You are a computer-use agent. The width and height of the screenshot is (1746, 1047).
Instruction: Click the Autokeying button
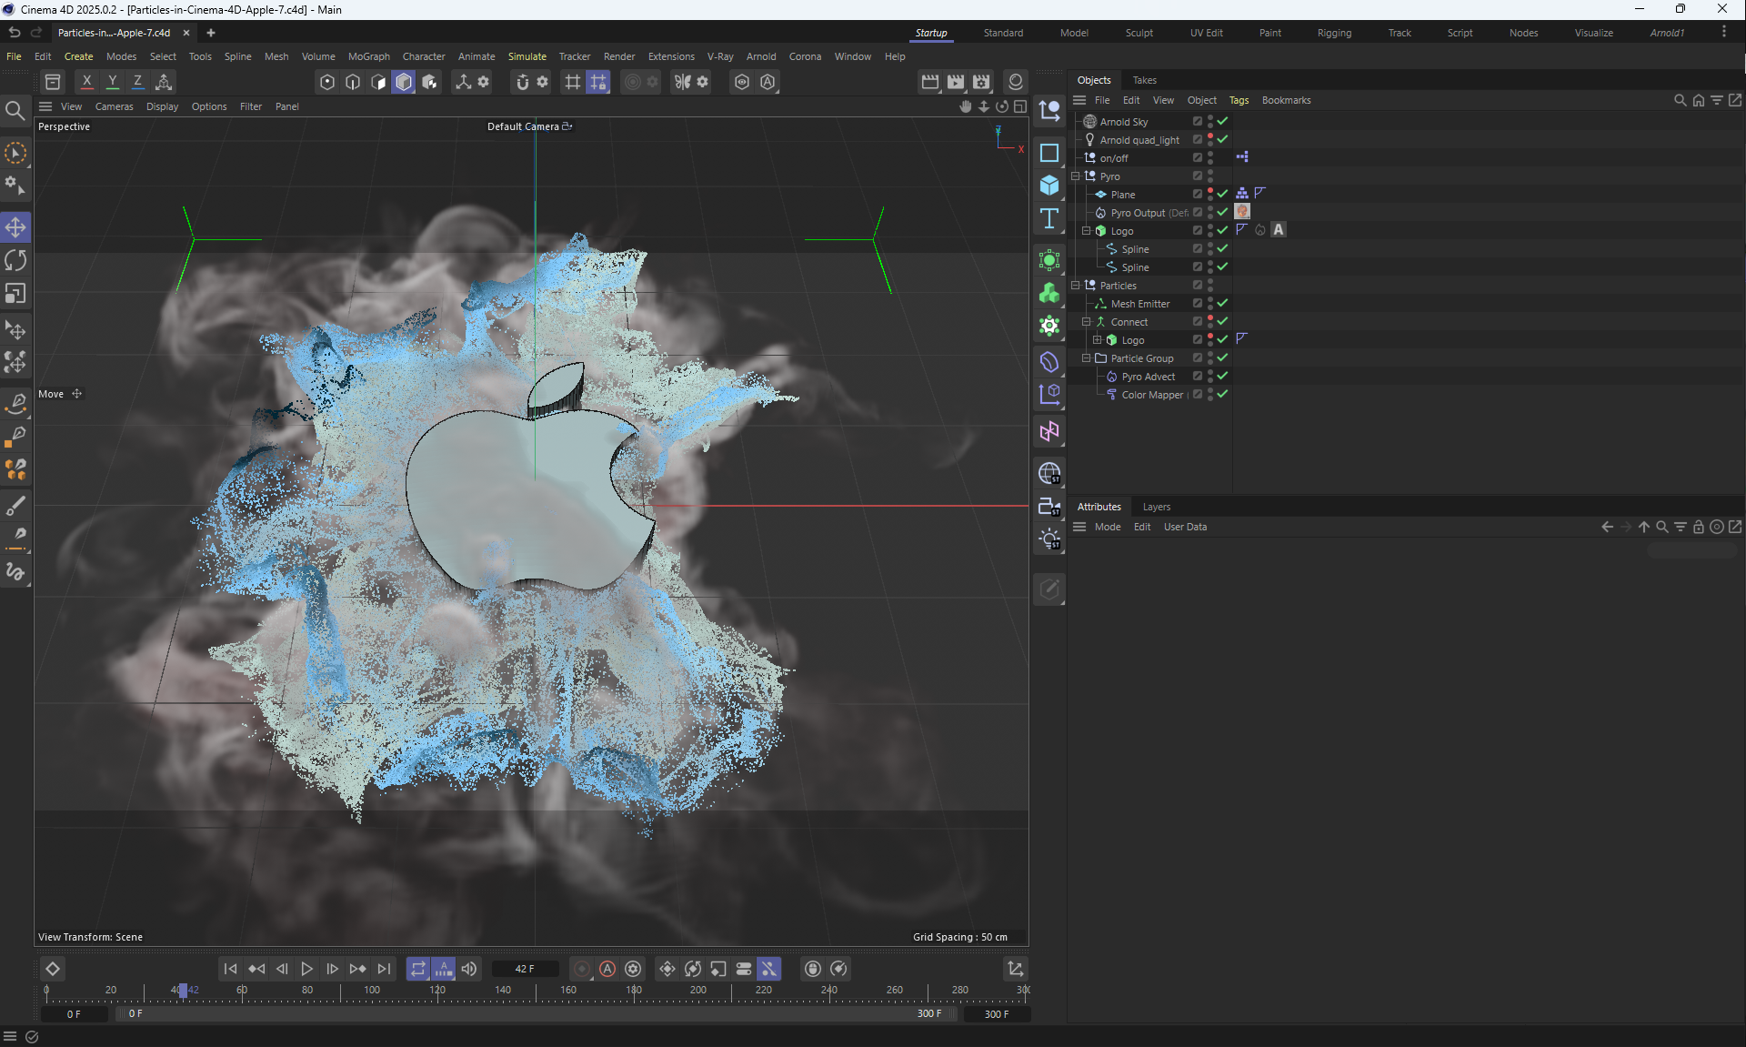coord(607,969)
